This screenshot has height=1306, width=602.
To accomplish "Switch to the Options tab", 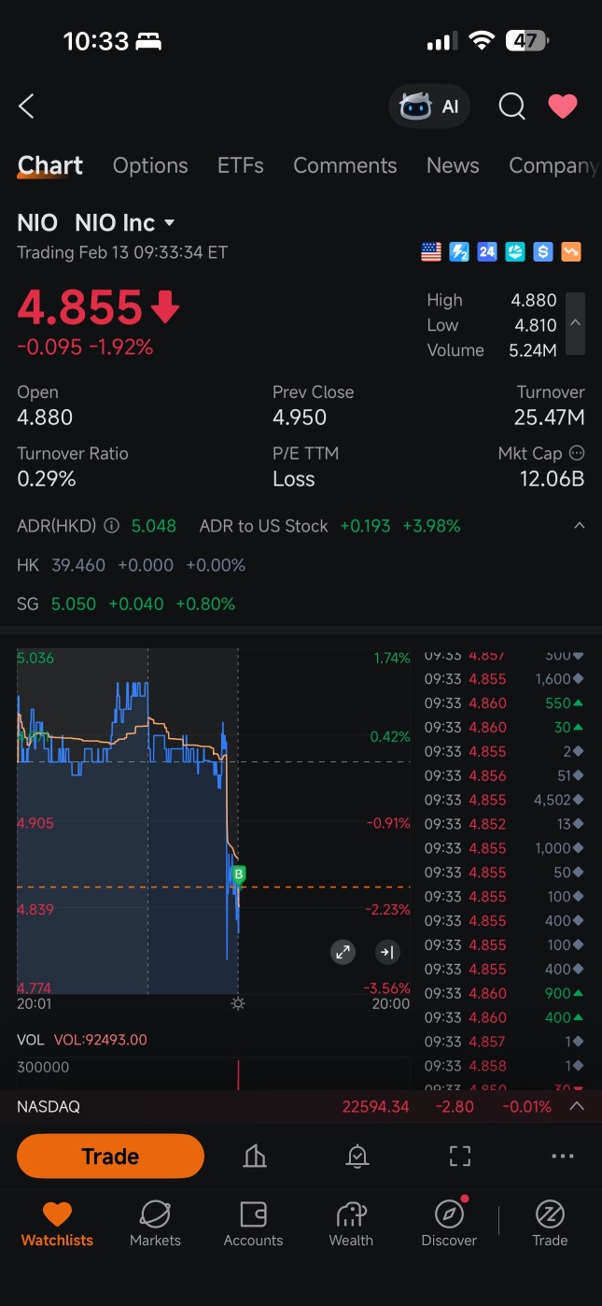I will 150,165.
